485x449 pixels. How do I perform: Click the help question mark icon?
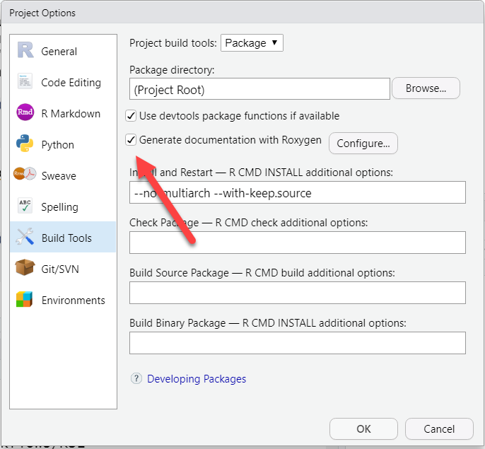136,379
